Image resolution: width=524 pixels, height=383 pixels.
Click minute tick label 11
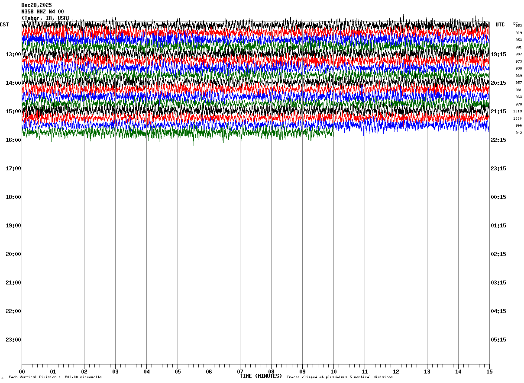(x=365, y=372)
